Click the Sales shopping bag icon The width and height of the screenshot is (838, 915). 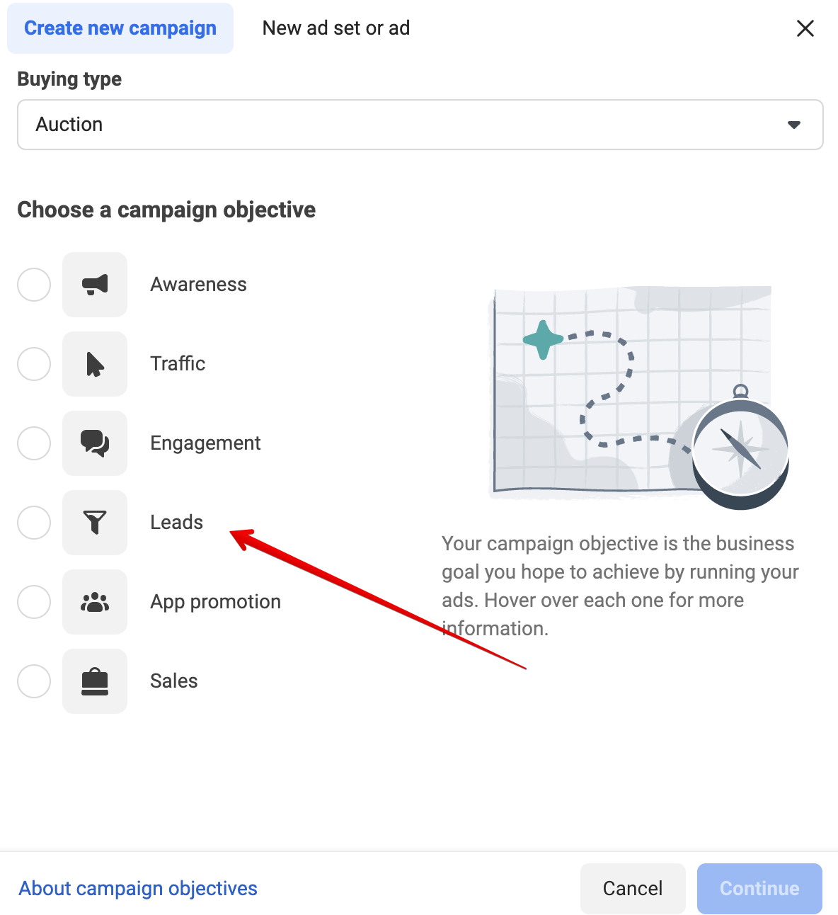[x=95, y=681]
